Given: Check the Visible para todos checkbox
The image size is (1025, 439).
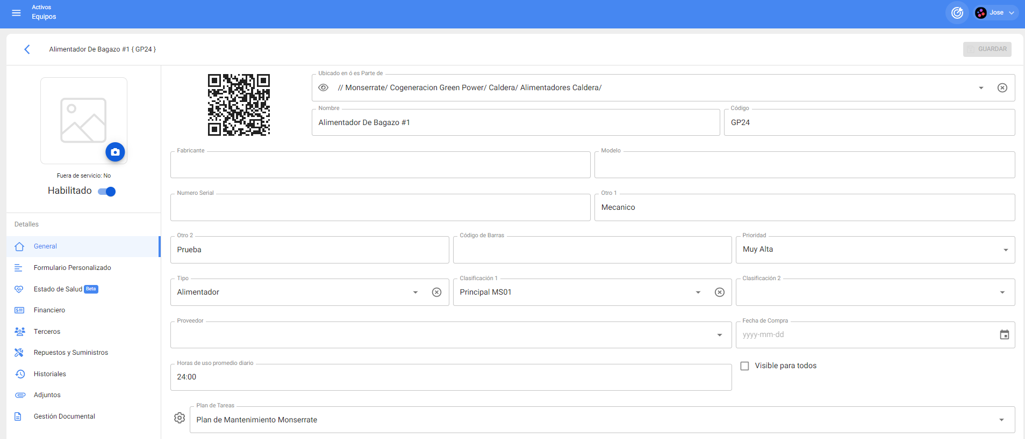Looking at the screenshot, I should (744, 366).
